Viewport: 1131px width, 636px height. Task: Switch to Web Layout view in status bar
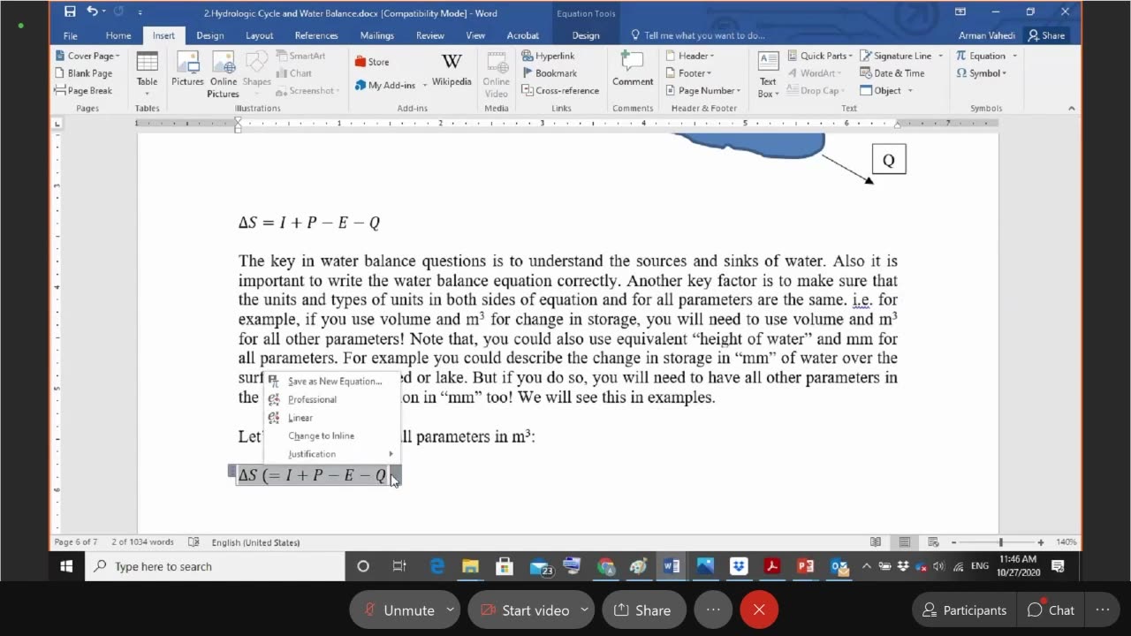tap(933, 542)
